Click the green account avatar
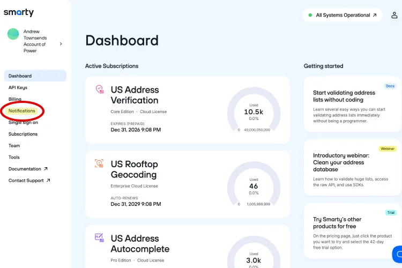 (x=13, y=34)
